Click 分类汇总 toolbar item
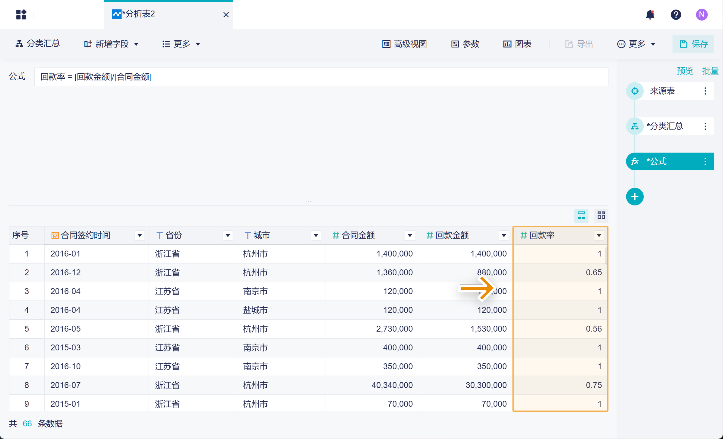This screenshot has height=439, width=723. 38,44
